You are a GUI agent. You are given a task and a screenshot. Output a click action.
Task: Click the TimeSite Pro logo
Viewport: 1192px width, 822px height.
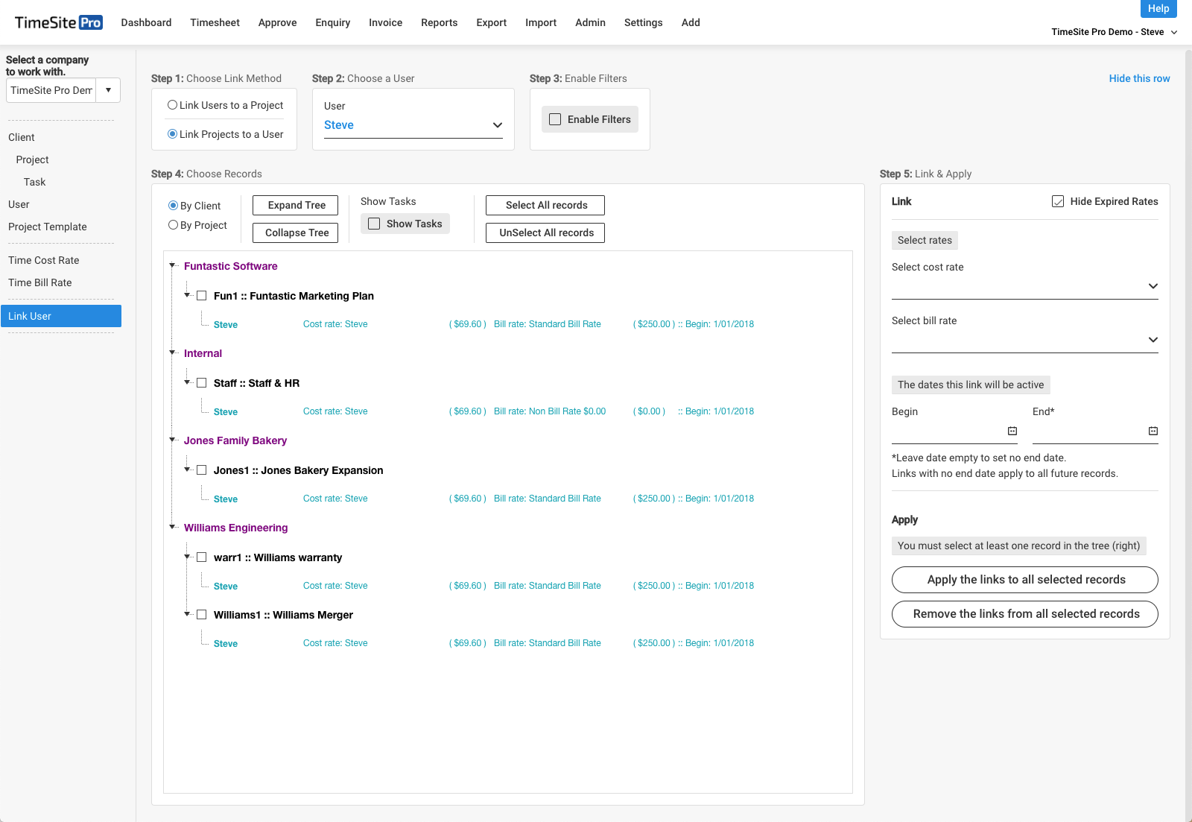click(59, 22)
